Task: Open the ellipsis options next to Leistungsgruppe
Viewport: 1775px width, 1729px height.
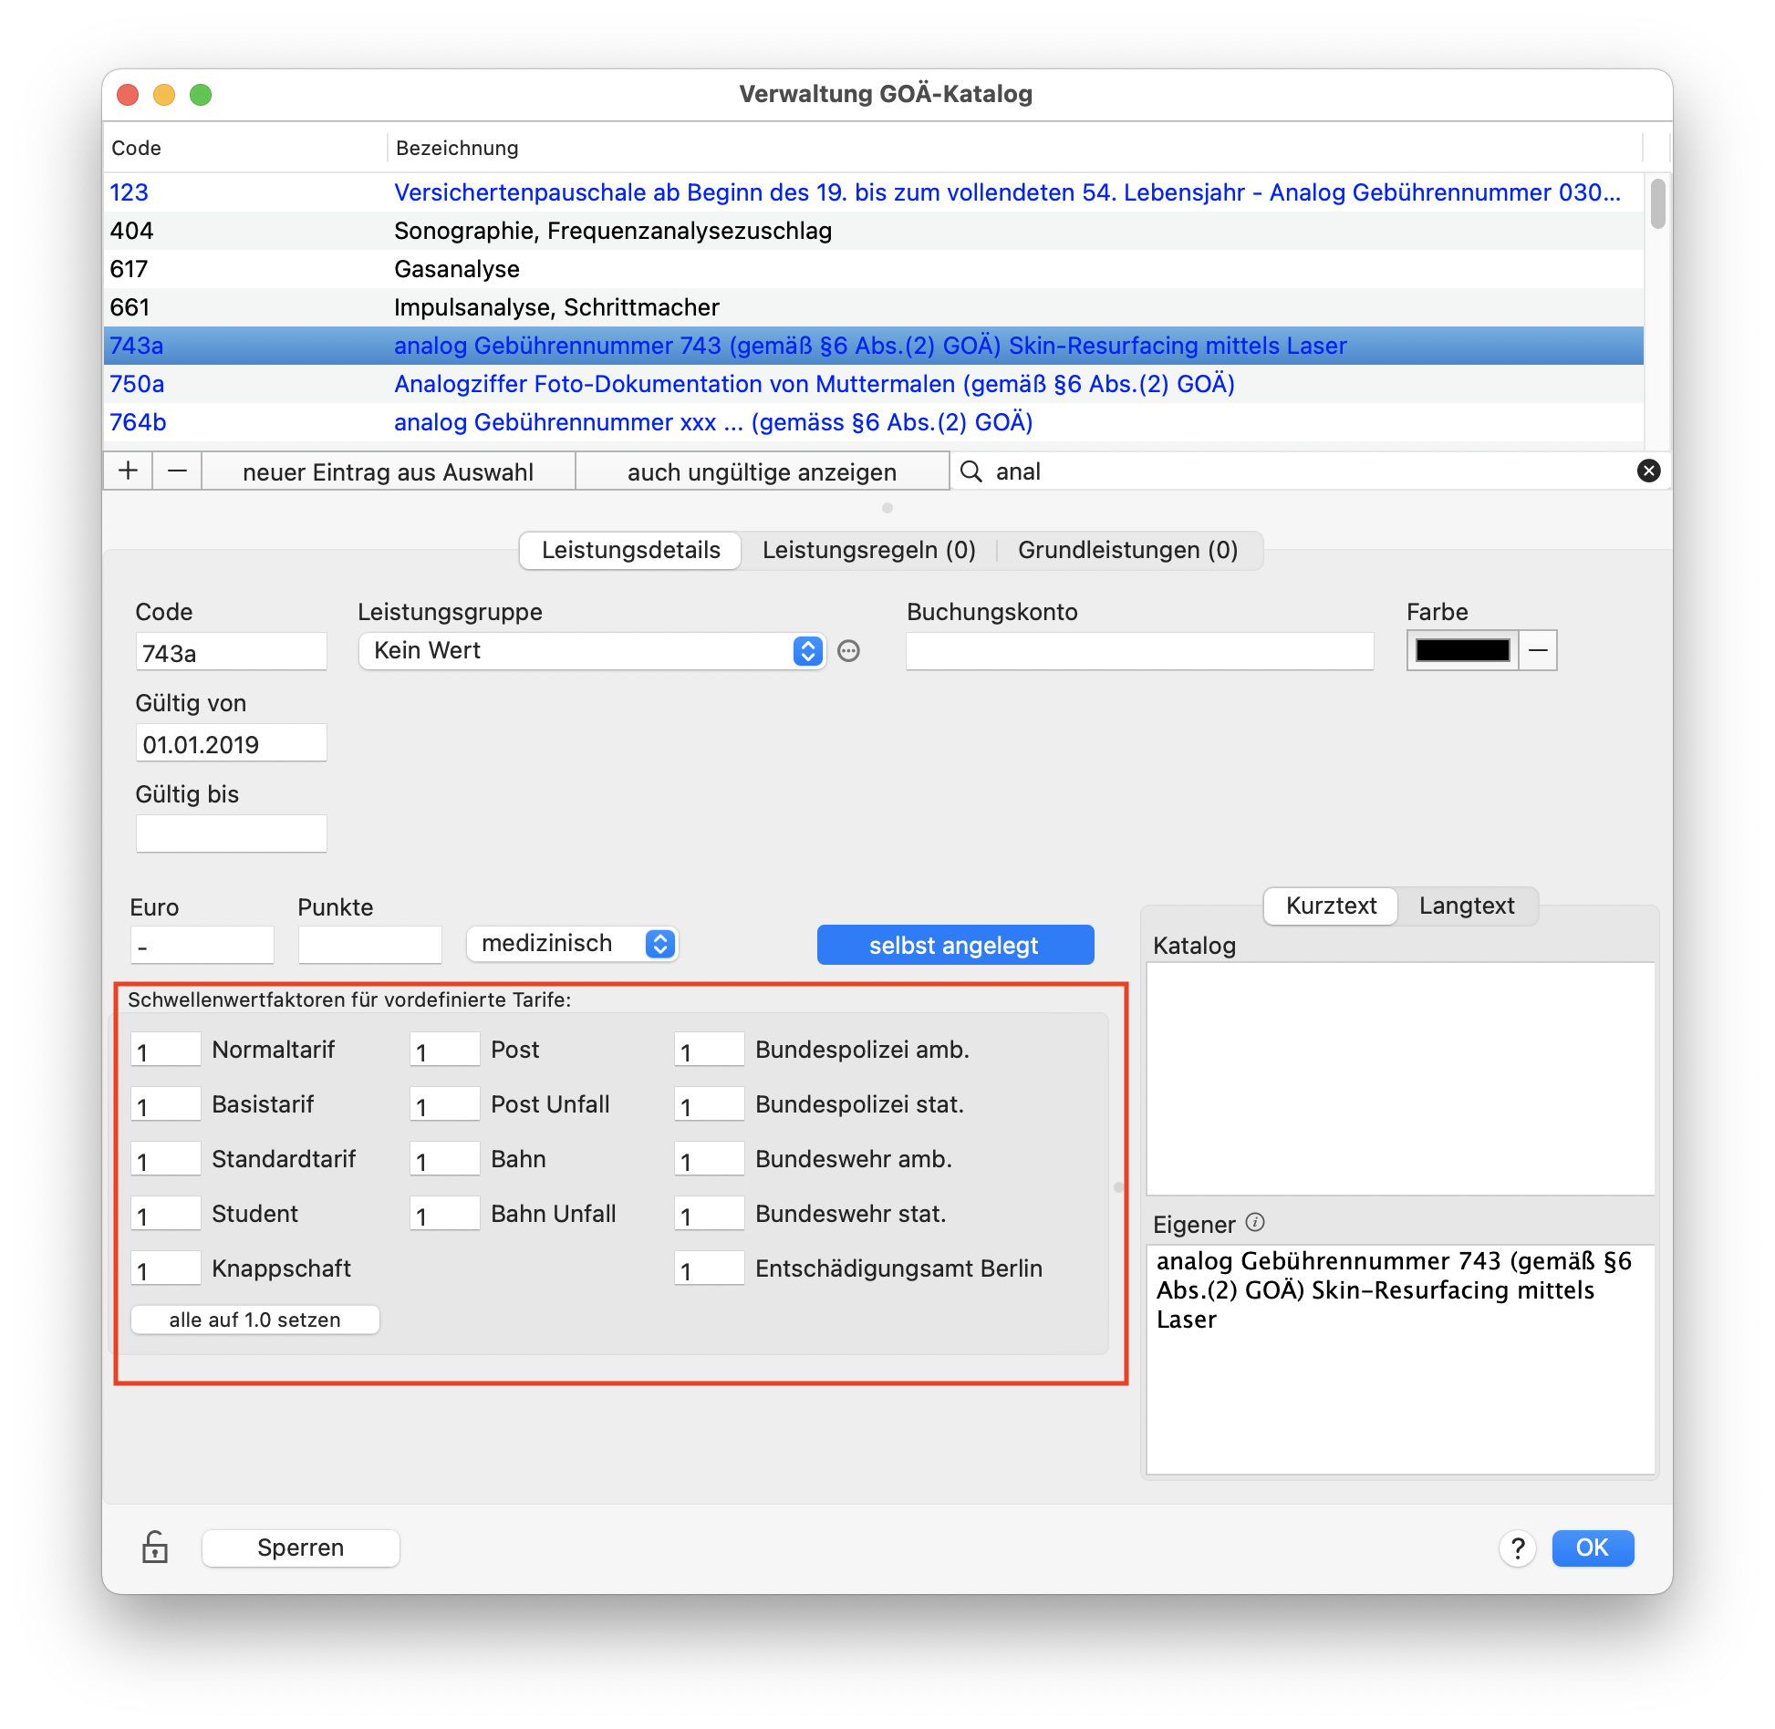Action: (x=848, y=651)
